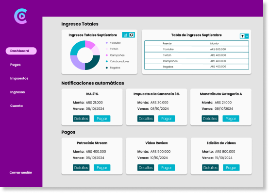Open Cuenta in the sidebar
This screenshot has width=269, height=193.
[x=17, y=106]
